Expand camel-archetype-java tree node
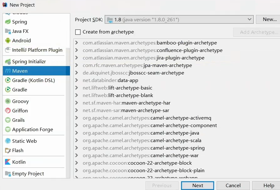 [x=76, y=133]
